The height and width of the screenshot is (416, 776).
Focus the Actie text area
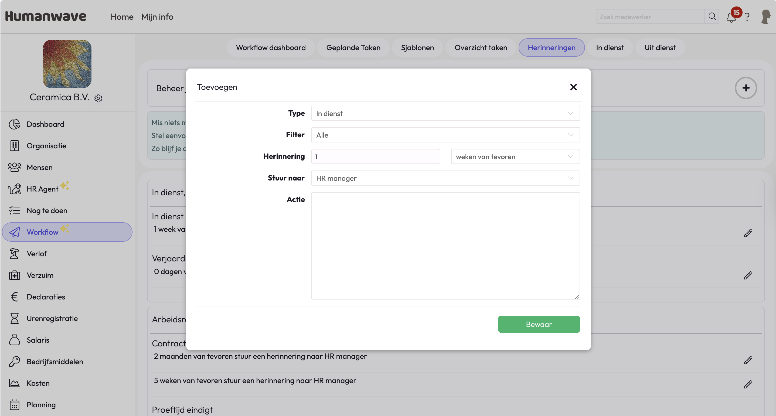[445, 245]
